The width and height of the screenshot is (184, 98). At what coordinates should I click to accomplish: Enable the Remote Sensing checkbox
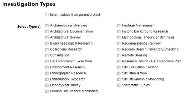tap(119, 55)
